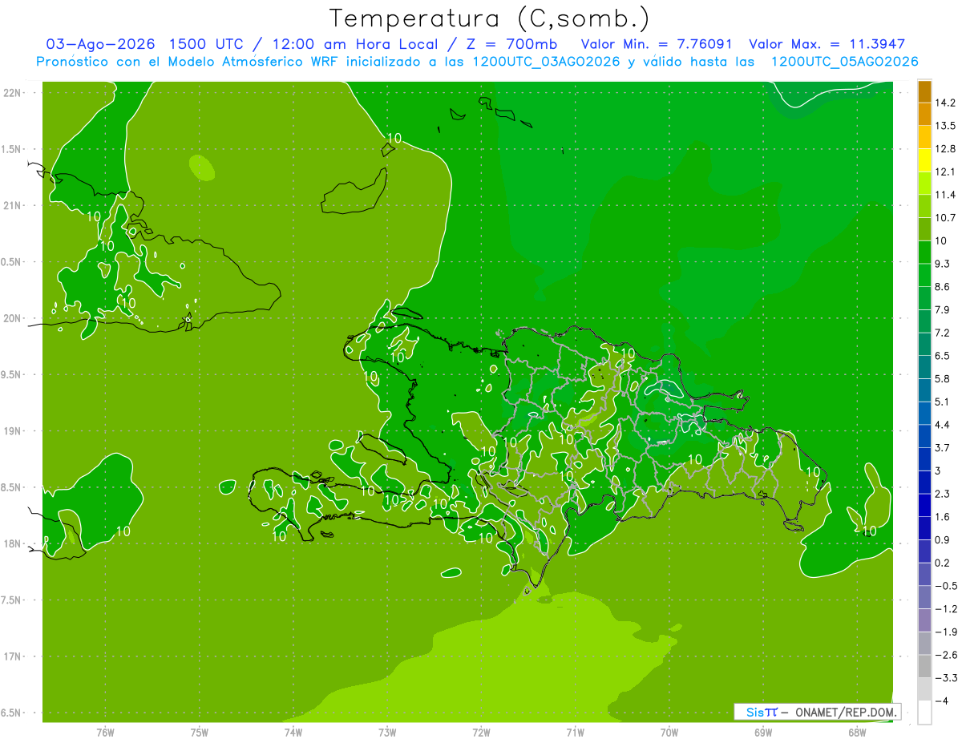Click the '7.2' legend value
Image resolution: width=962 pixels, height=743 pixels.
(x=942, y=333)
